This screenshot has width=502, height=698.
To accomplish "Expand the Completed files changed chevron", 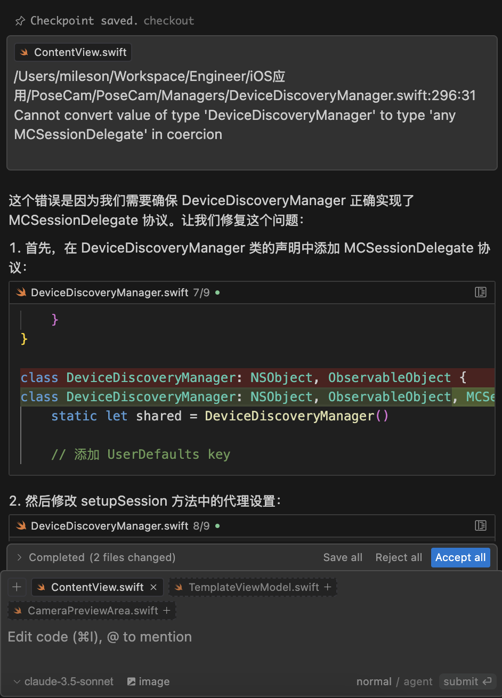I will (19, 557).
